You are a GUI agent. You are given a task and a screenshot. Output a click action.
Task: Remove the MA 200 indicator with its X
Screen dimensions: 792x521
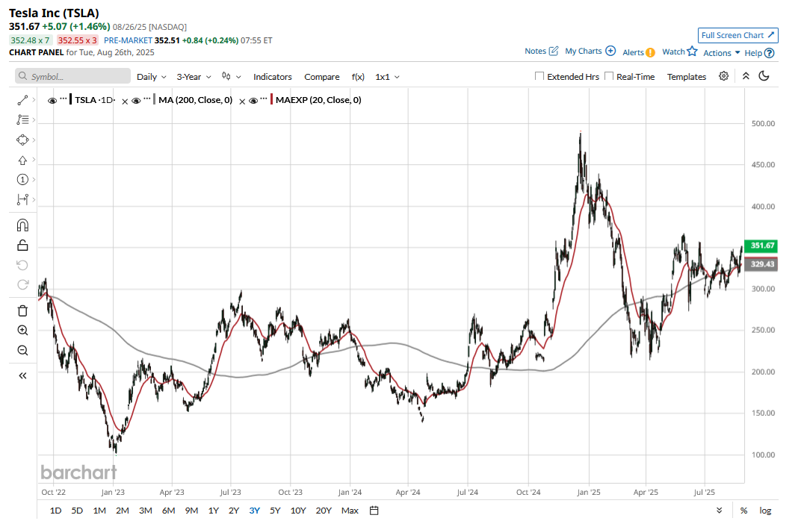[x=242, y=102]
